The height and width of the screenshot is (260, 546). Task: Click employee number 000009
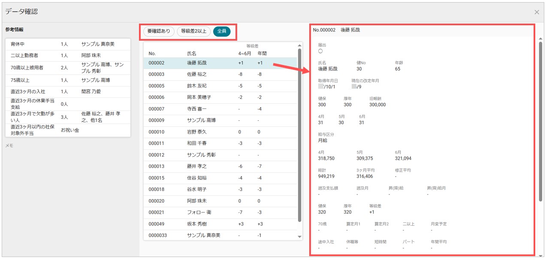[x=157, y=121]
